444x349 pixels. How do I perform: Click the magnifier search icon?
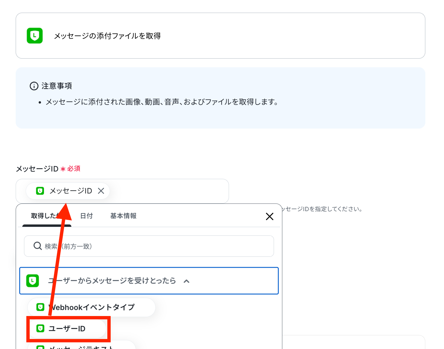[x=38, y=246]
